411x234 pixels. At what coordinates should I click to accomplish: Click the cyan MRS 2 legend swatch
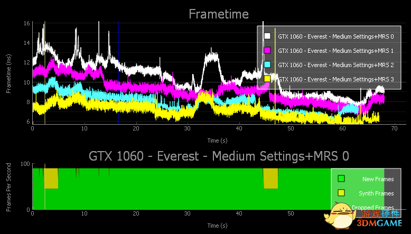point(267,65)
